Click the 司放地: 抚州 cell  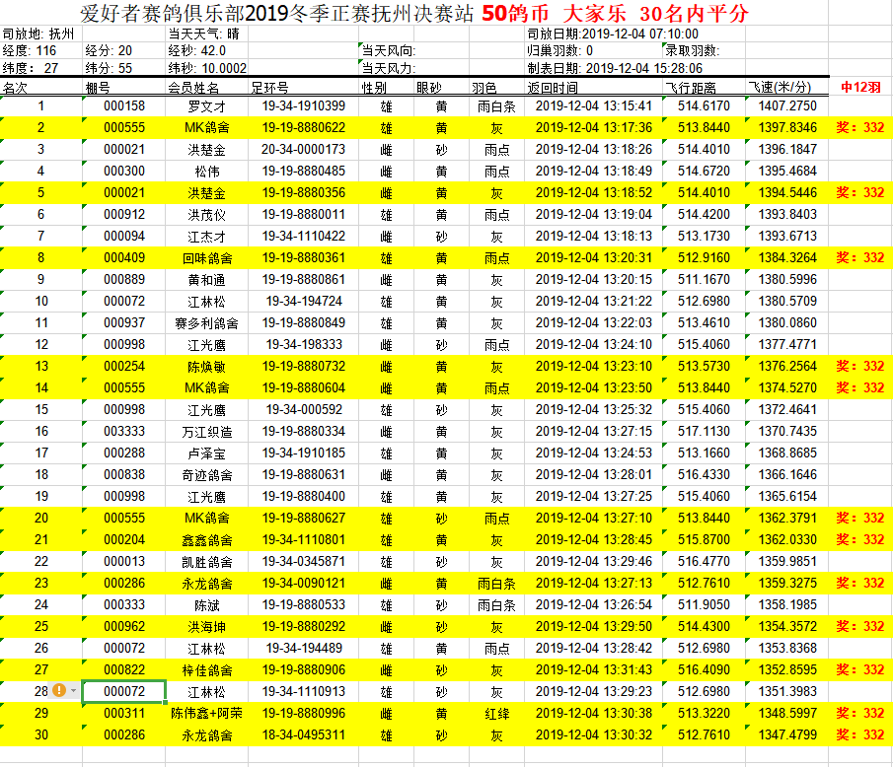click(38, 35)
